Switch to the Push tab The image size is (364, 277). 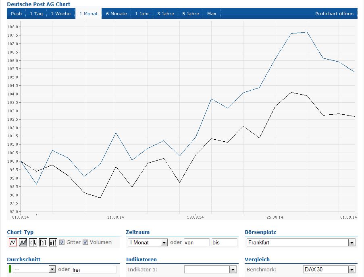click(16, 14)
